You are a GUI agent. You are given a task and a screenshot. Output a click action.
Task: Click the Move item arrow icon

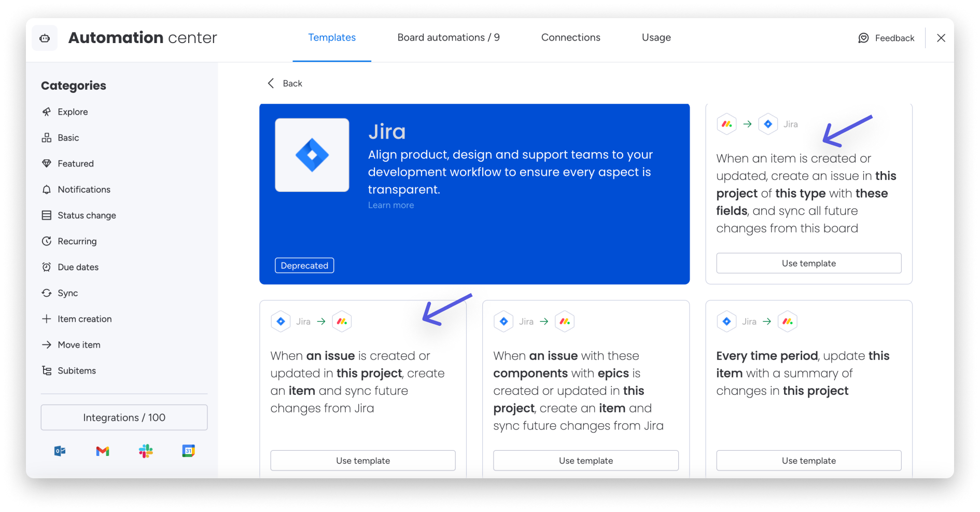click(x=47, y=345)
